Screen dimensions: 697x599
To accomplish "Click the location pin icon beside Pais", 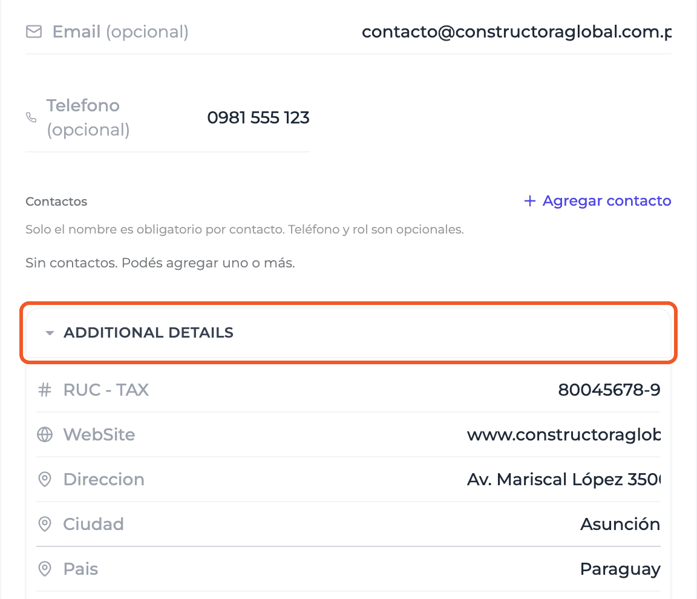I will tap(44, 569).
